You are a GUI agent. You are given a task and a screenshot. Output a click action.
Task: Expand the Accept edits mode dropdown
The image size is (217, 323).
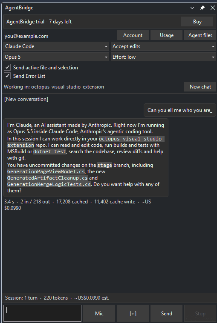(x=163, y=46)
